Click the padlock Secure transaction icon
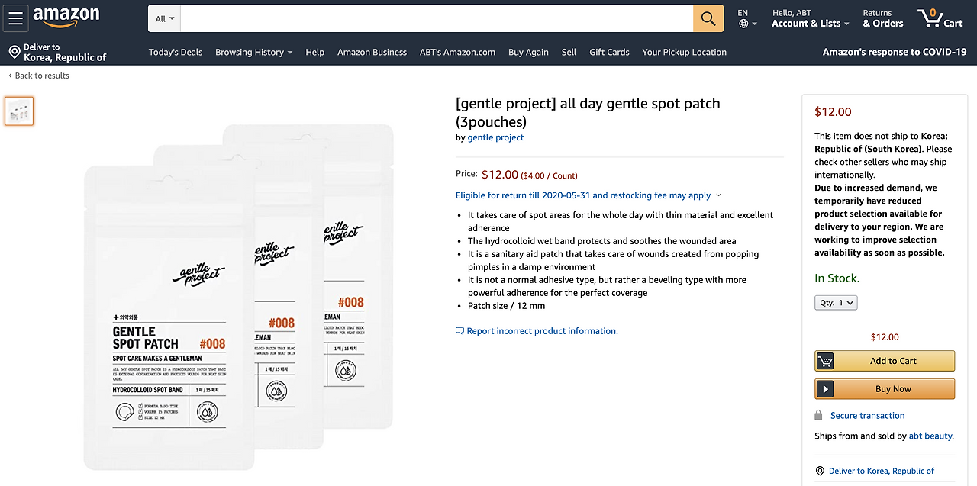The image size is (977, 486). [819, 415]
